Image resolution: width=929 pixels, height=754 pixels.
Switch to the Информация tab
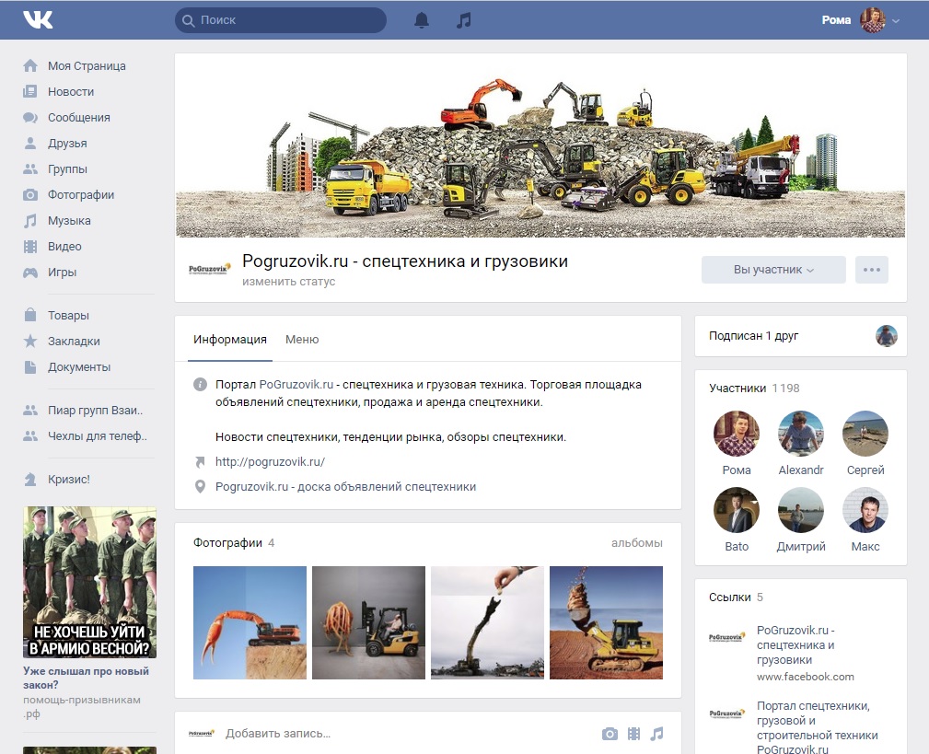click(230, 340)
